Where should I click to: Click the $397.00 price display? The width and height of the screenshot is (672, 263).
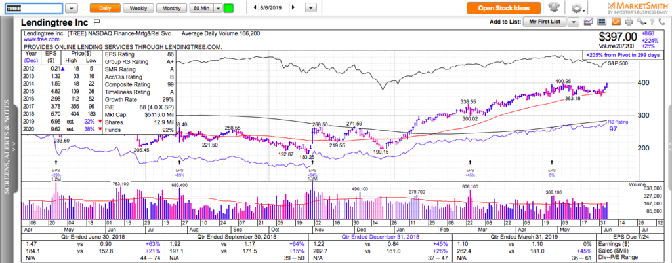click(618, 36)
